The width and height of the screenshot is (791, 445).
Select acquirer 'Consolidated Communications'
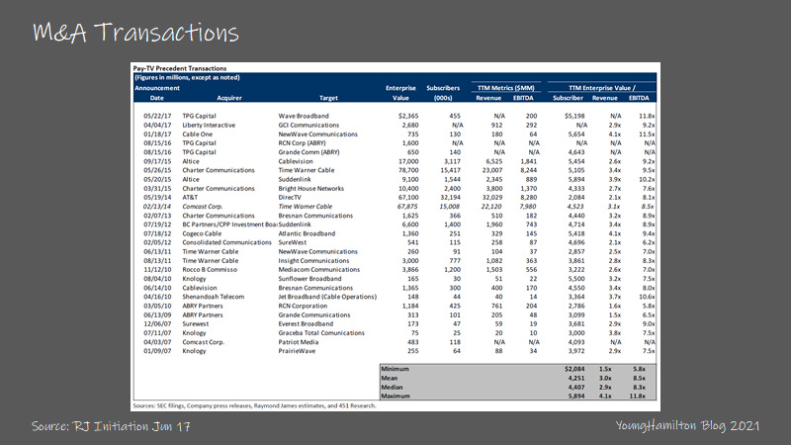(227, 242)
